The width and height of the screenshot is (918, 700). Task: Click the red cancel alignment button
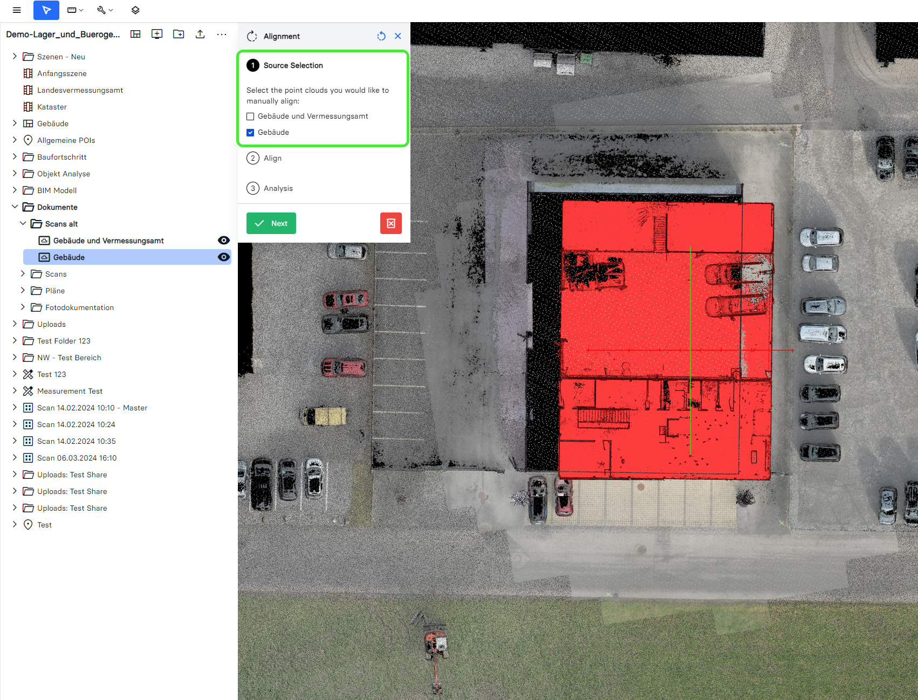(x=391, y=223)
